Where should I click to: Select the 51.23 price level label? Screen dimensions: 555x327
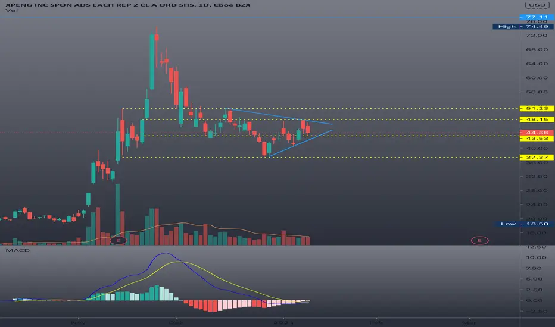pos(537,109)
